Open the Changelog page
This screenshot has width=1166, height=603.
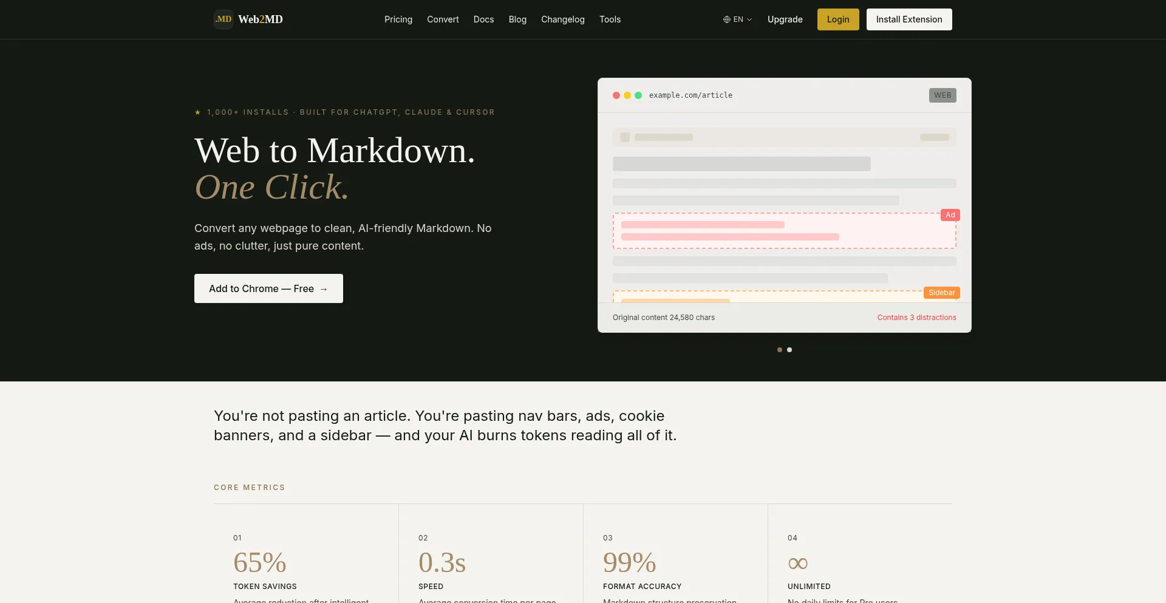[x=563, y=19]
